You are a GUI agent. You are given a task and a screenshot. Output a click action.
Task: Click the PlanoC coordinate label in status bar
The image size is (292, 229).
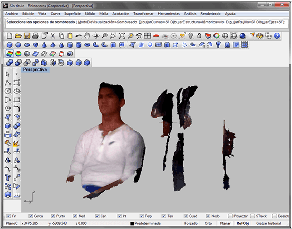point(12,223)
